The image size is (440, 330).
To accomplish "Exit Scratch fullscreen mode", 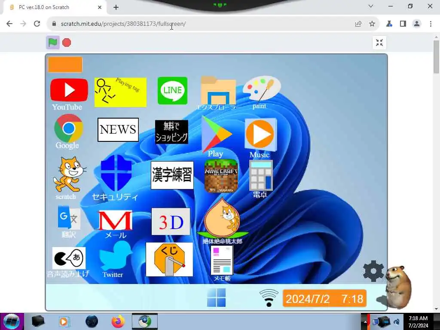I will pyautogui.click(x=379, y=43).
